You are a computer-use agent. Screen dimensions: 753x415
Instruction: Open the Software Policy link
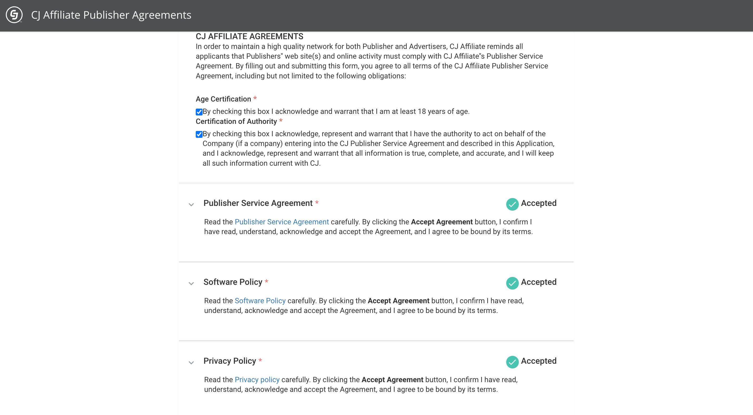coord(260,301)
